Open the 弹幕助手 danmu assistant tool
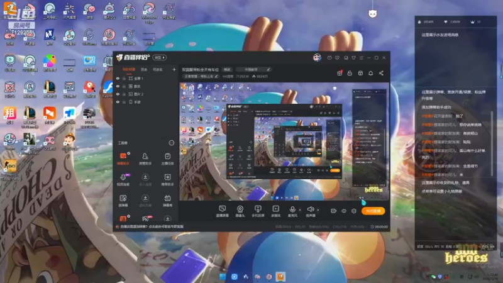The height and width of the screenshot is (283, 503). 123,158
